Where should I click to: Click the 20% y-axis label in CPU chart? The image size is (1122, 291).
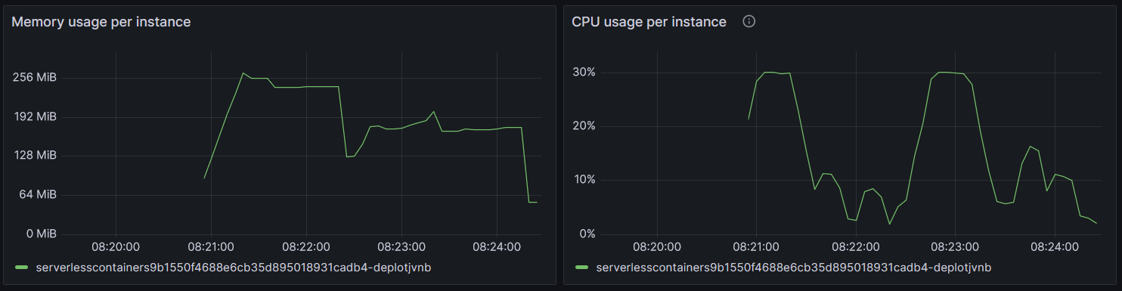click(x=587, y=125)
